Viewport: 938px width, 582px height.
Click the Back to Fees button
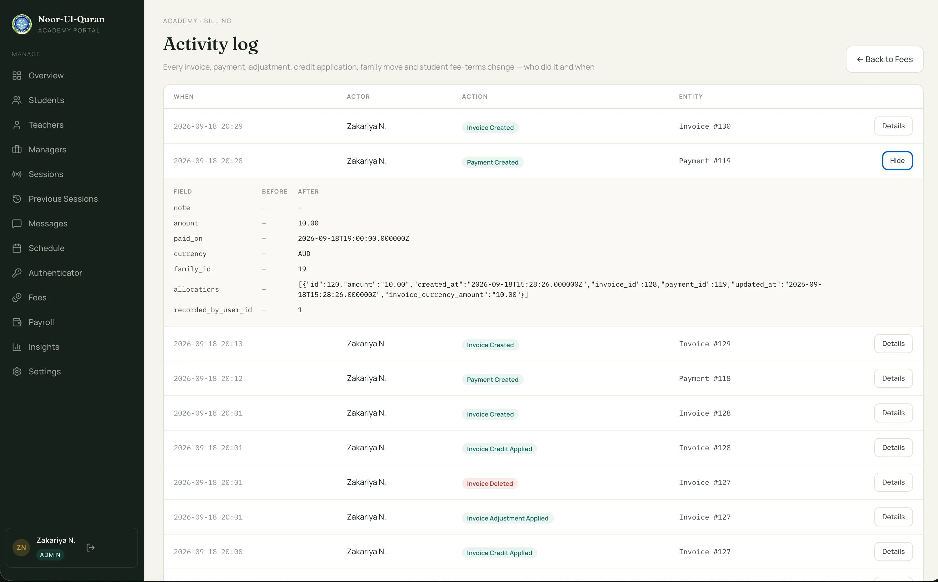pyautogui.click(x=884, y=59)
